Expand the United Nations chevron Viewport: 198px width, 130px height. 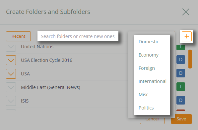click(x=11, y=48)
